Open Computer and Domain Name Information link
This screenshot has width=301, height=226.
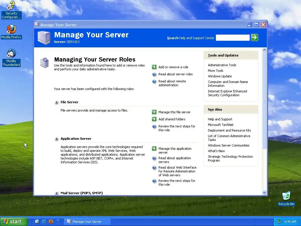pyautogui.click(x=228, y=84)
